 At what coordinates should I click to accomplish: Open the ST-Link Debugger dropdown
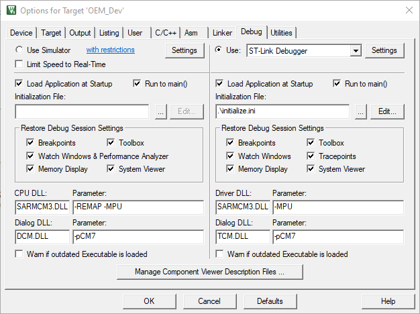point(356,50)
